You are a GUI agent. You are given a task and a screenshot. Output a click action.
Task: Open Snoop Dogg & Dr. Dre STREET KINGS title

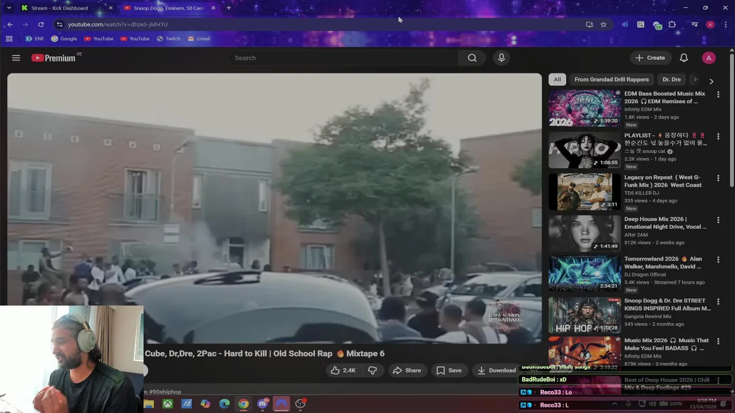pos(667,305)
